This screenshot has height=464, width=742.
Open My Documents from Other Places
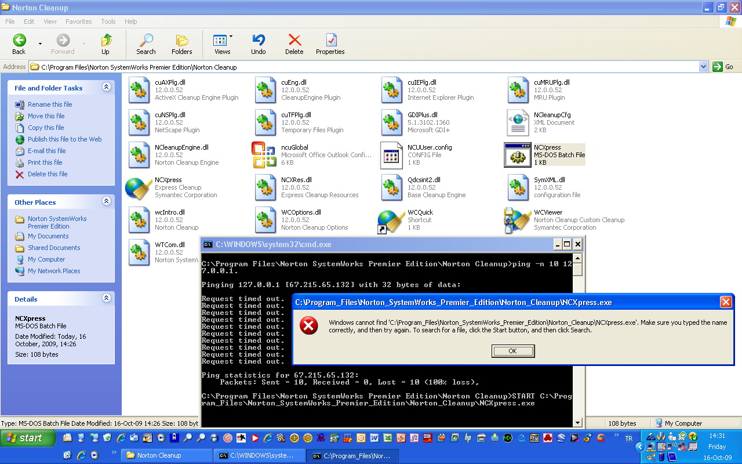tap(48, 236)
